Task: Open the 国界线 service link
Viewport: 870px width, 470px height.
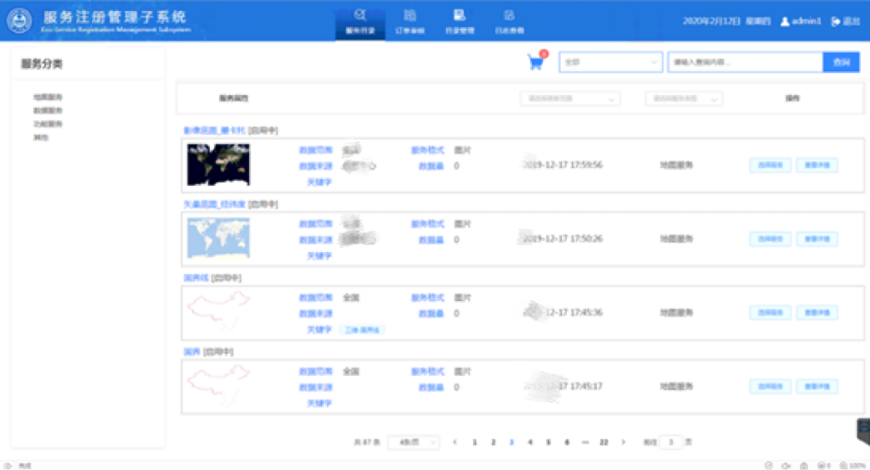Action: pyautogui.click(x=196, y=277)
